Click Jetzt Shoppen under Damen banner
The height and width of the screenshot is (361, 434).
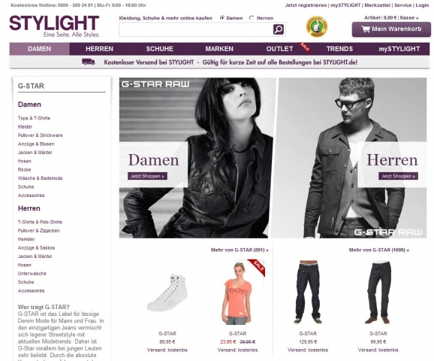click(147, 176)
